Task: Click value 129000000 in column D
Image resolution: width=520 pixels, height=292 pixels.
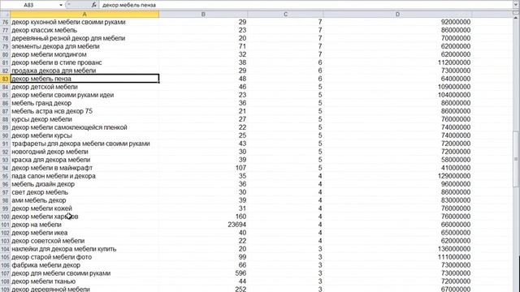Action: (x=454, y=176)
